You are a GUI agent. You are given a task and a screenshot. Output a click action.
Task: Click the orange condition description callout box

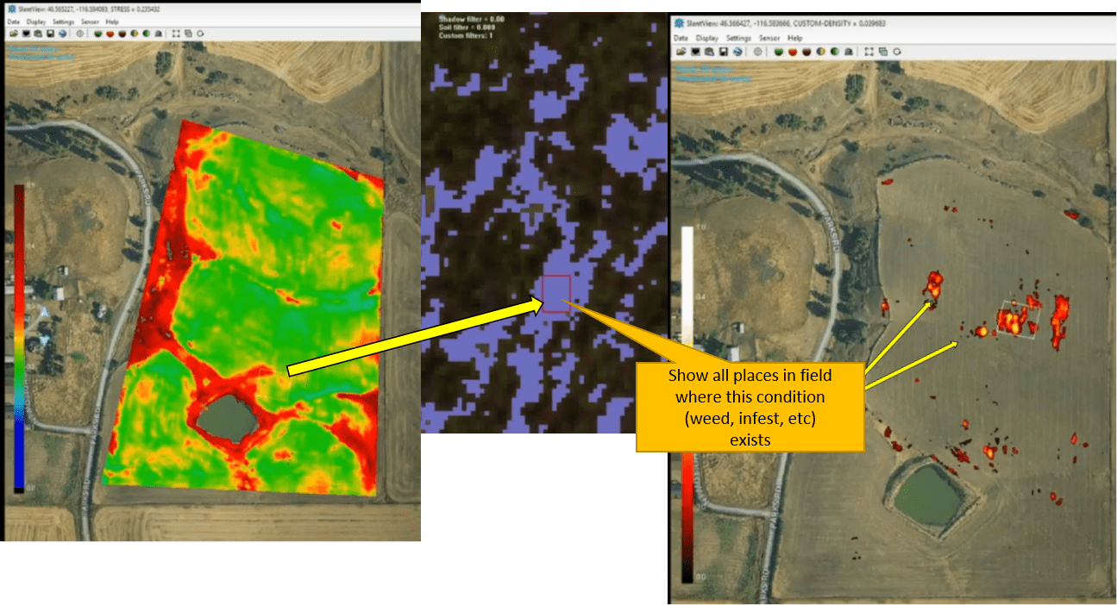(x=750, y=405)
